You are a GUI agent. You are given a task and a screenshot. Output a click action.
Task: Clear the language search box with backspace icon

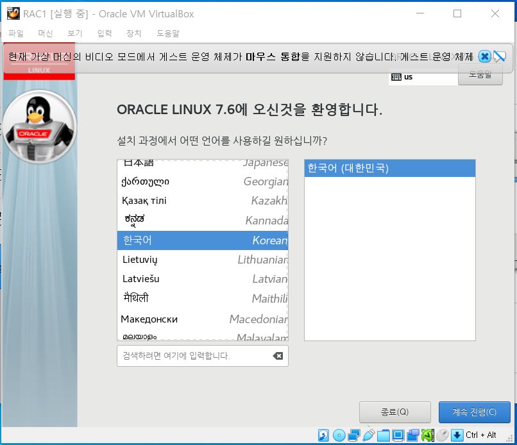click(x=278, y=356)
